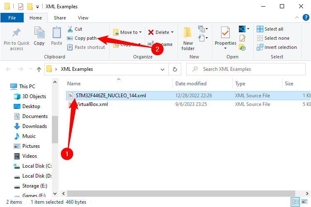Open file with Visual Studio Code icon
Screen dimensions: 311x207
coord(242,29)
